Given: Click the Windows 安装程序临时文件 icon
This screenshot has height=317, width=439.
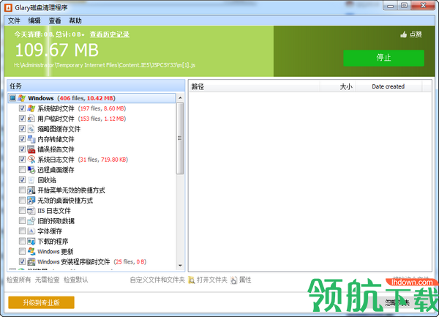Looking at the screenshot, I should click(31, 261).
